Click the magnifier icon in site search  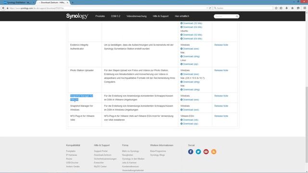237,16
